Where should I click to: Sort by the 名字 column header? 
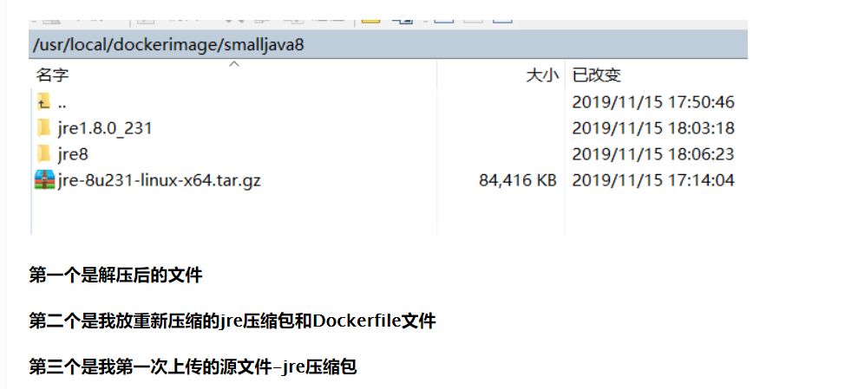click(53, 75)
